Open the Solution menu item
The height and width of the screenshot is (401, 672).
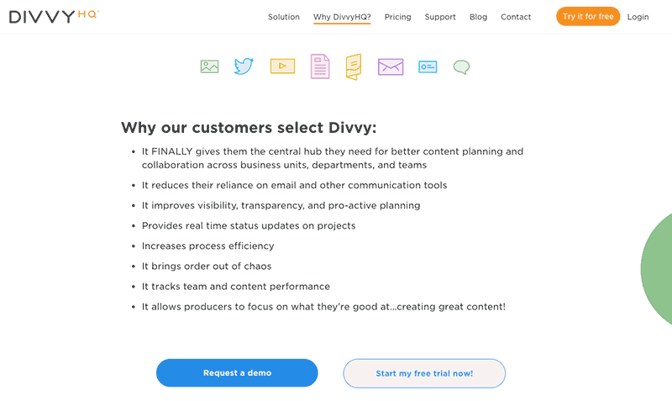coord(284,17)
